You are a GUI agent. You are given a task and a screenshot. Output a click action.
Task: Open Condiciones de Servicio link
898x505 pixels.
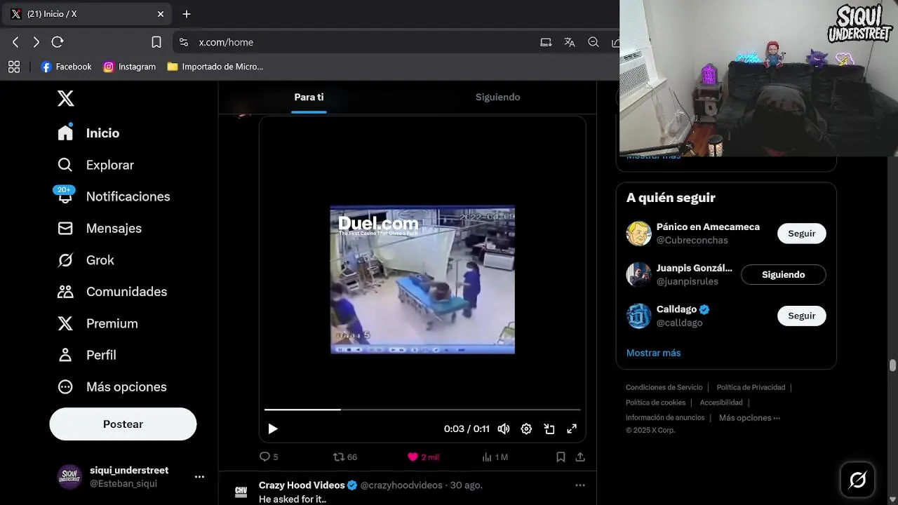coord(664,387)
